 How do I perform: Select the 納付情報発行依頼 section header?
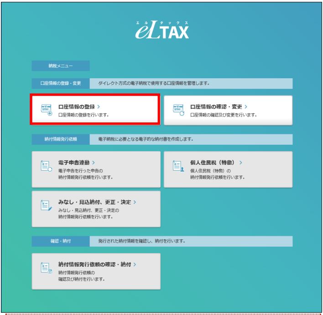61,139
